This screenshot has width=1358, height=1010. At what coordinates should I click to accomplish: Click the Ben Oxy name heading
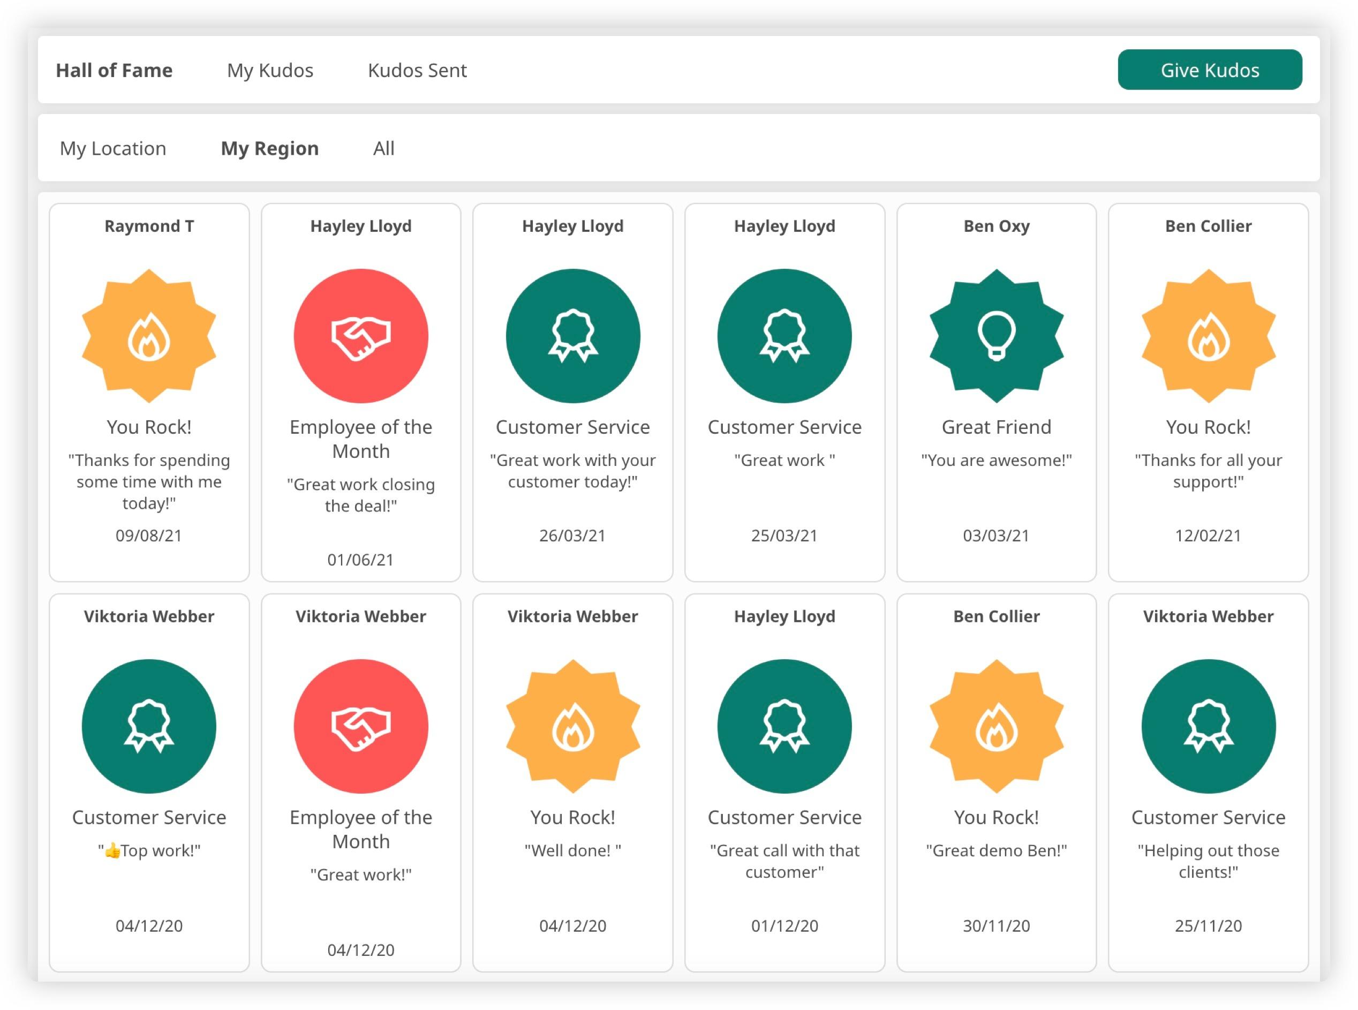996,226
